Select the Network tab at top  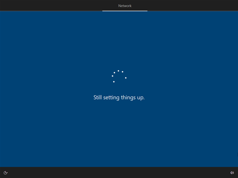pos(125,6)
